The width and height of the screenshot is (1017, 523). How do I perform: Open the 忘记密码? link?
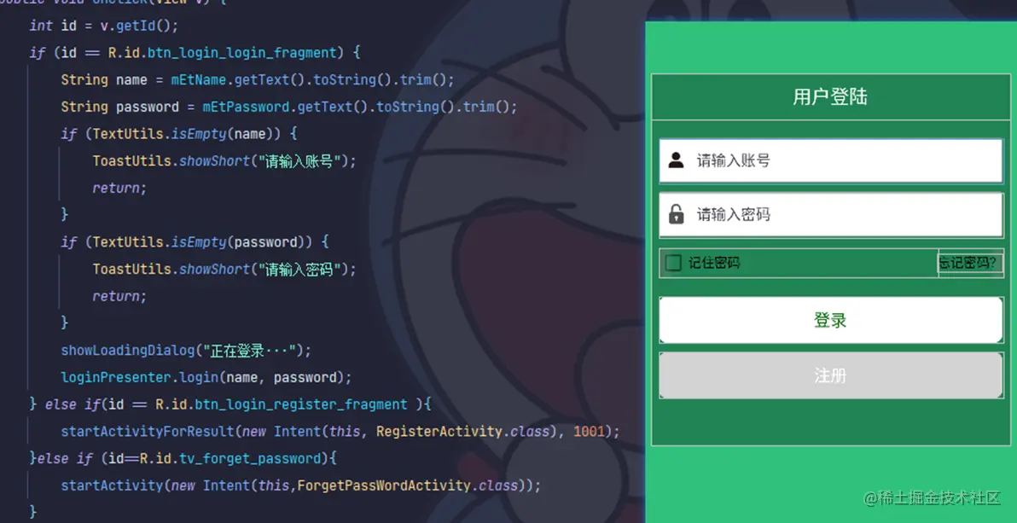click(970, 263)
